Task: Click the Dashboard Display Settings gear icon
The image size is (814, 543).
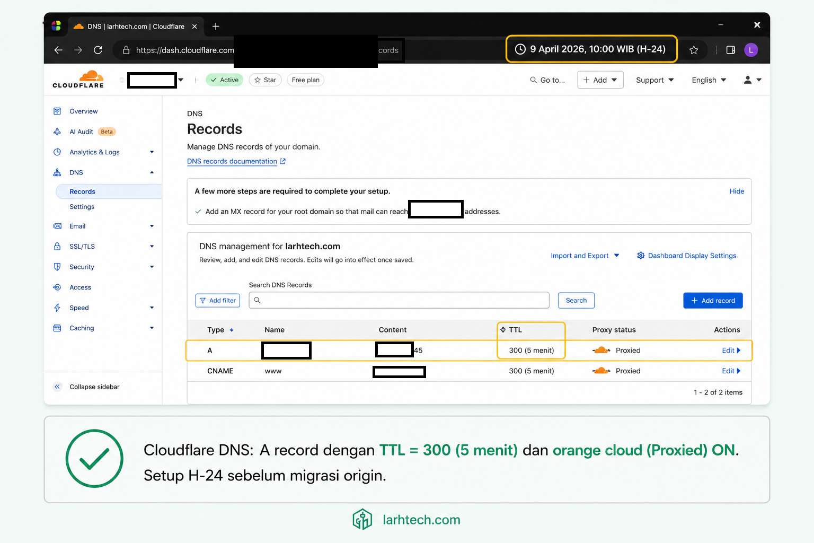Action: click(x=641, y=256)
